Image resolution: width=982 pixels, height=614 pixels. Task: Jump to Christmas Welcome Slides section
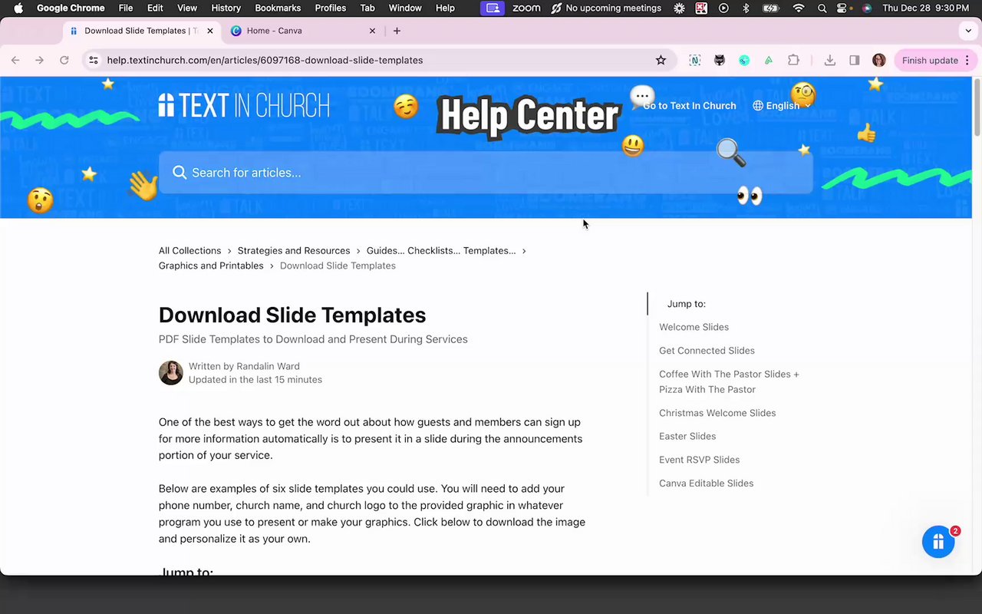point(717,413)
